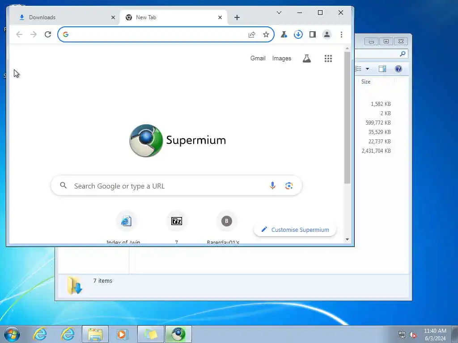The width and height of the screenshot is (458, 343).
Task: Toggle the Explorer preview pane
Action: [x=382, y=69]
